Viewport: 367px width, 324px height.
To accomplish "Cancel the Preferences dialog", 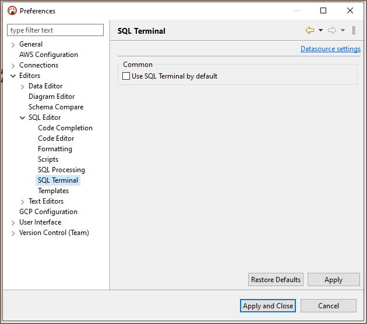I will tap(329, 306).
